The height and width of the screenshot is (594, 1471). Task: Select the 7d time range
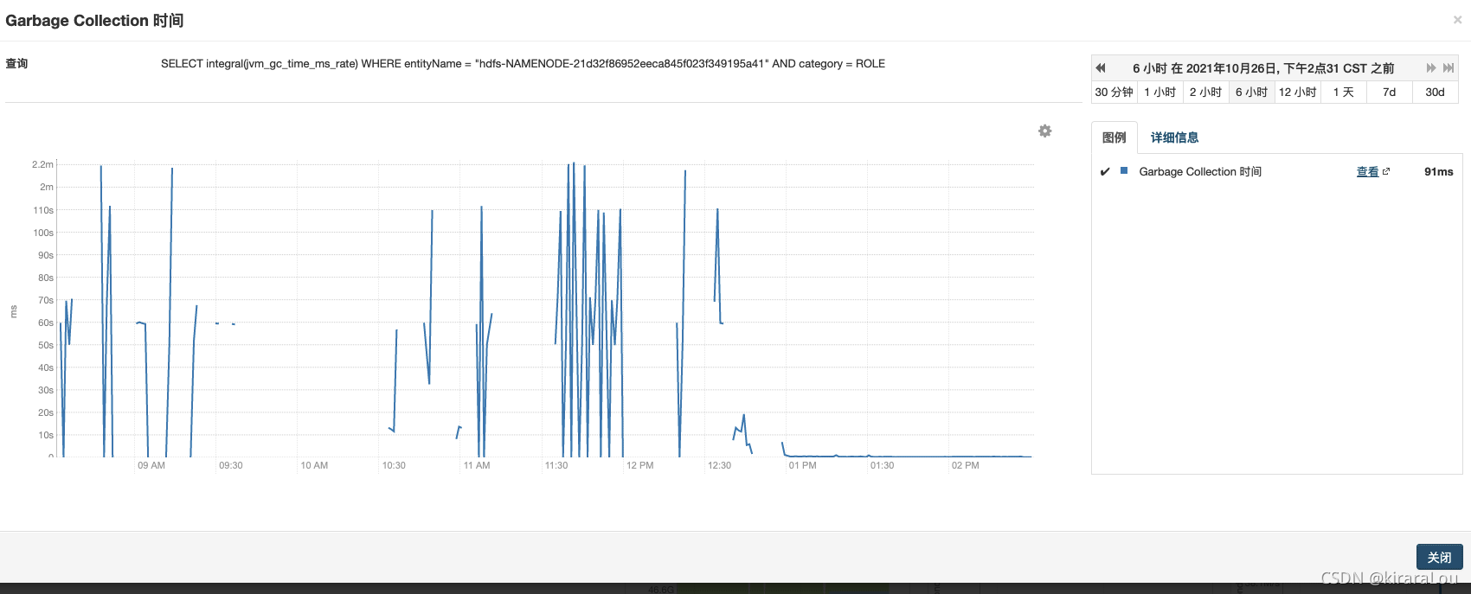tap(1389, 92)
